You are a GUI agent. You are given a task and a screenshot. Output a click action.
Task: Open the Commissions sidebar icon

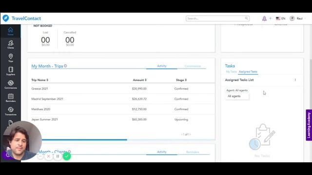(x=11, y=84)
